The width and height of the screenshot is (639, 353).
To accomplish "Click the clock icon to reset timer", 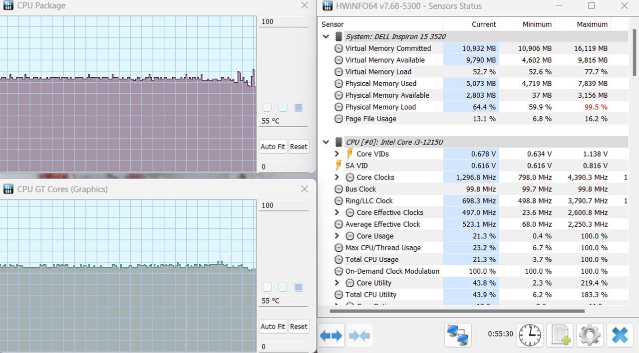I will click(530, 335).
